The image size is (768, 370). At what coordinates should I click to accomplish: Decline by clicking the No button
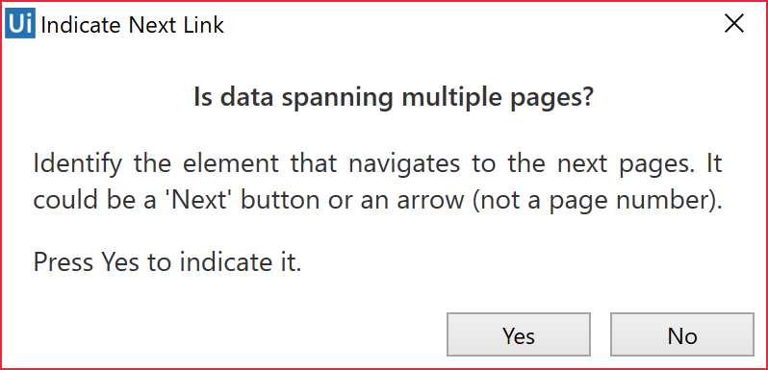[681, 334]
